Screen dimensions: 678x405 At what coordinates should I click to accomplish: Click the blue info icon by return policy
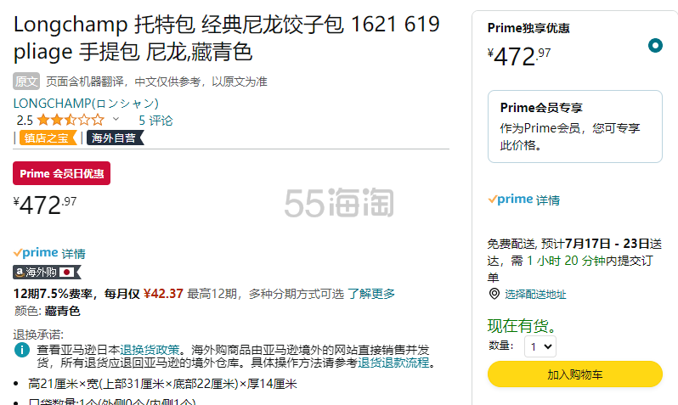click(23, 350)
